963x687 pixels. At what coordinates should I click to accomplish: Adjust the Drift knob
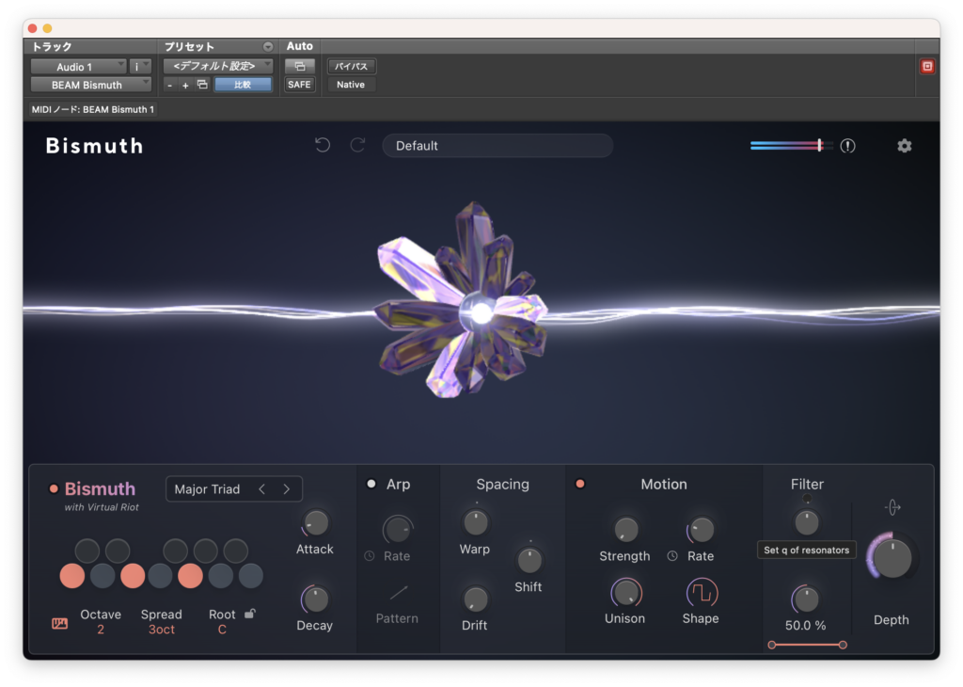click(x=475, y=599)
